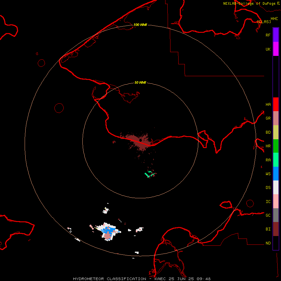This screenshot has height=281, width=281.
Task: Click the GC legend label
Action: point(268,215)
